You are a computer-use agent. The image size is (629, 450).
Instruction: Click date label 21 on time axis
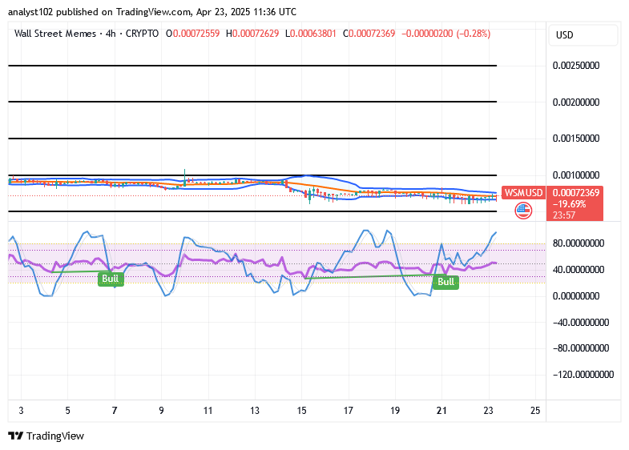point(442,411)
